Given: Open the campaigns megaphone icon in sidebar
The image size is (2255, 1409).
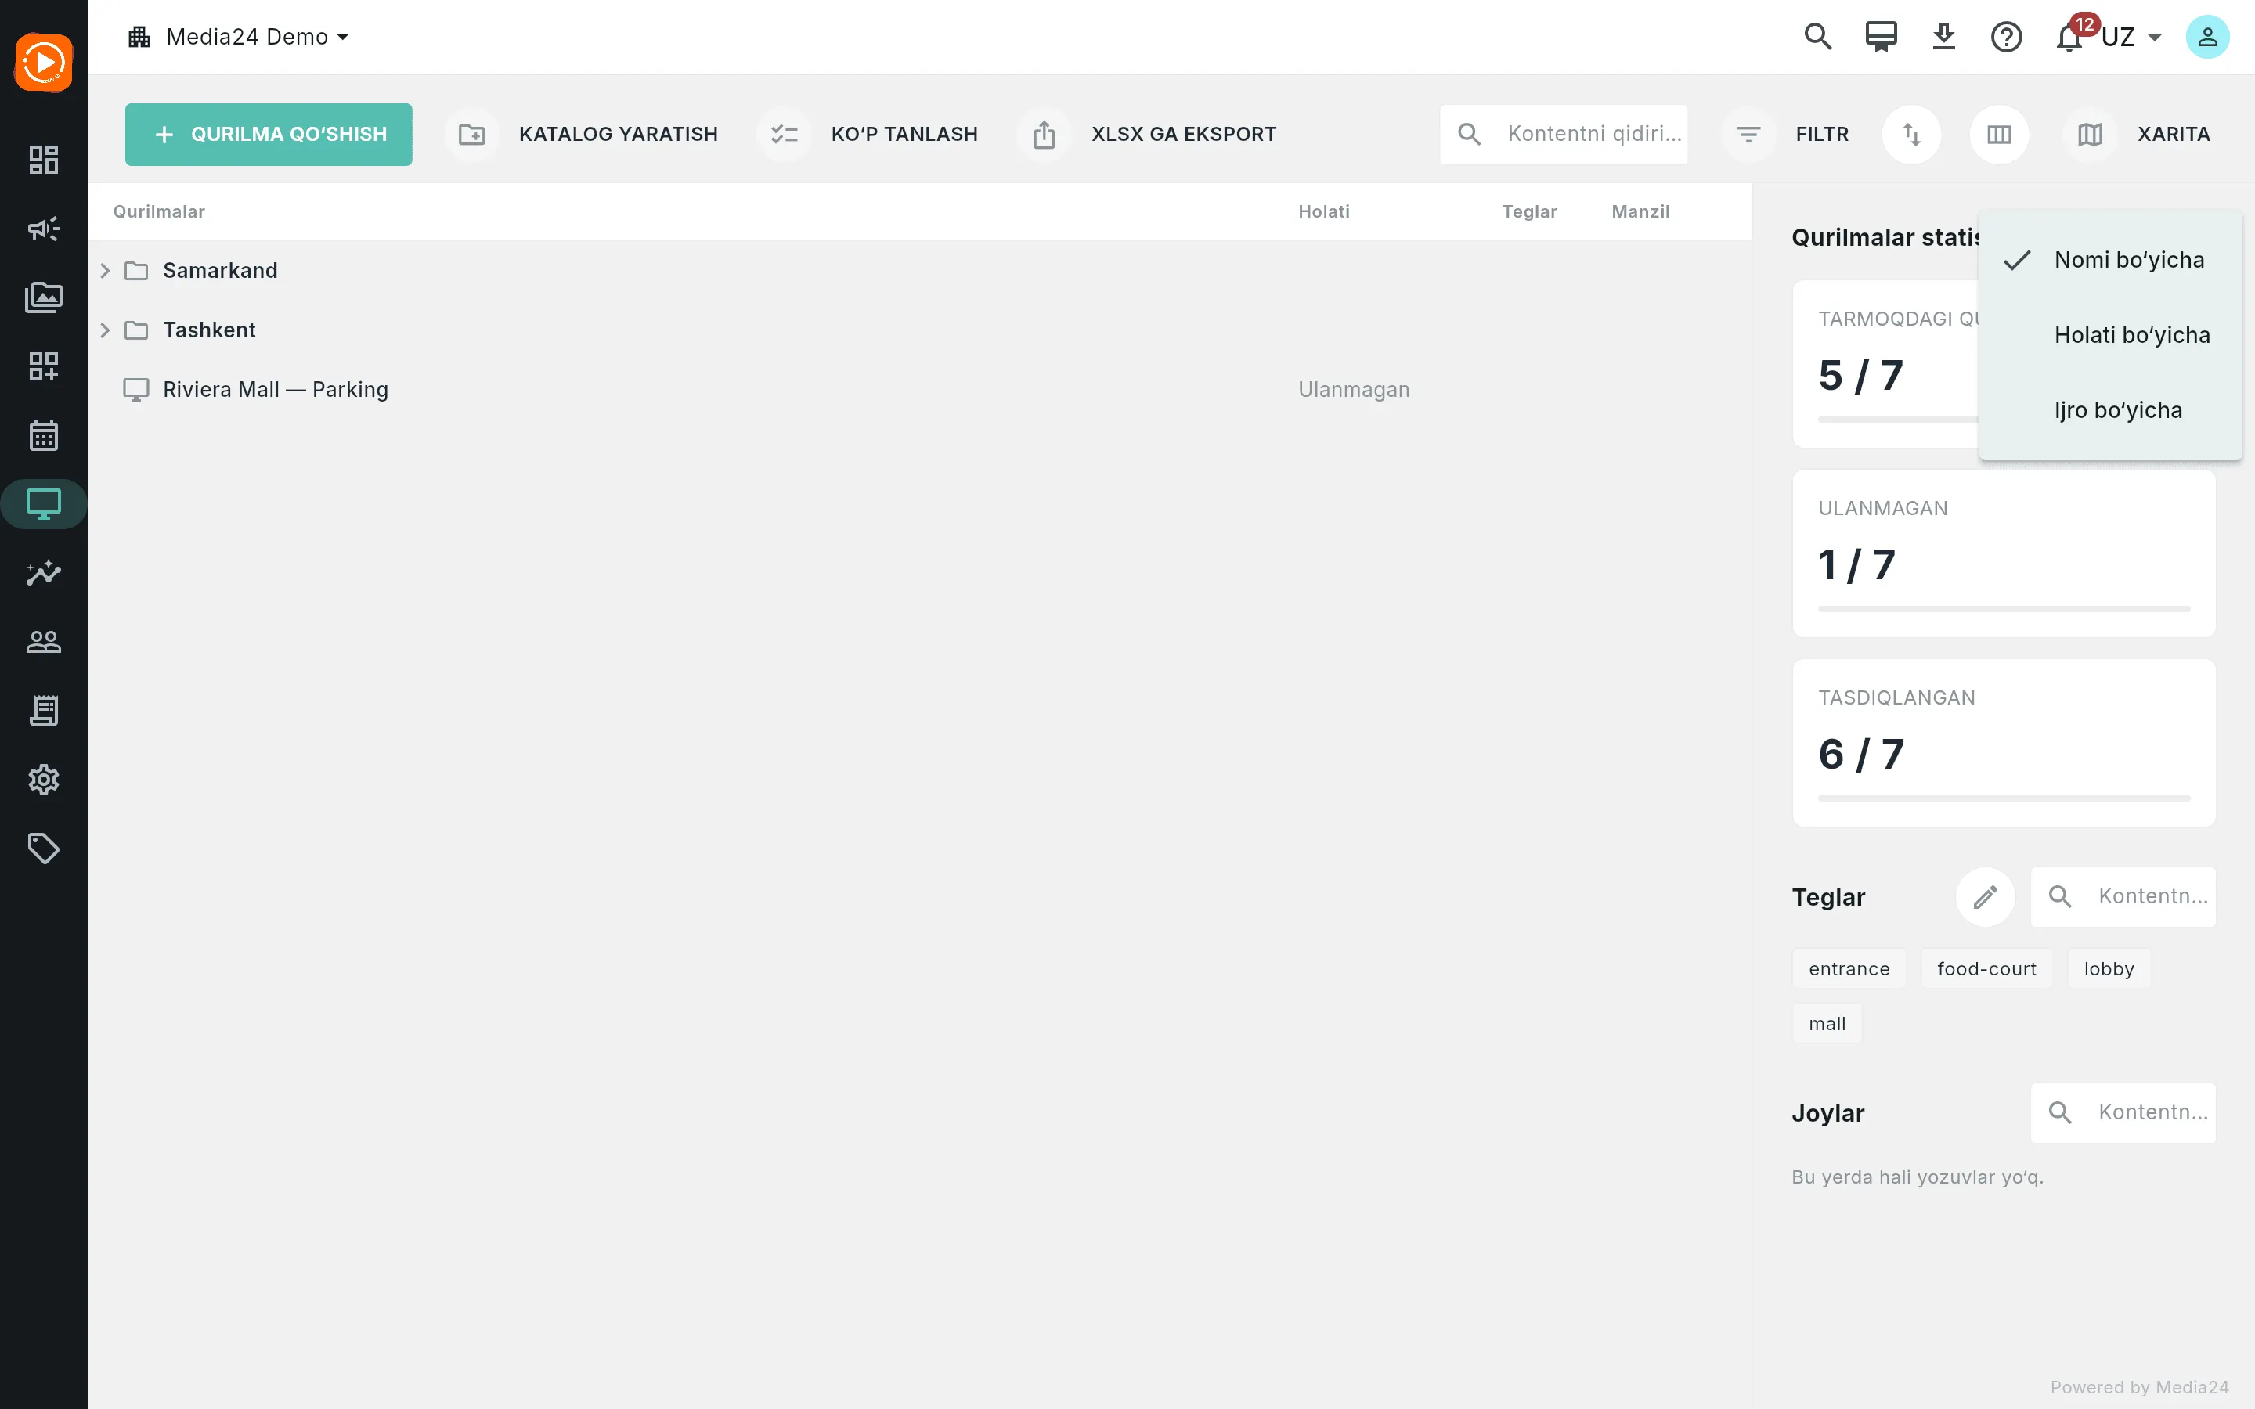Looking at the screenshot, I should (44, 229).
